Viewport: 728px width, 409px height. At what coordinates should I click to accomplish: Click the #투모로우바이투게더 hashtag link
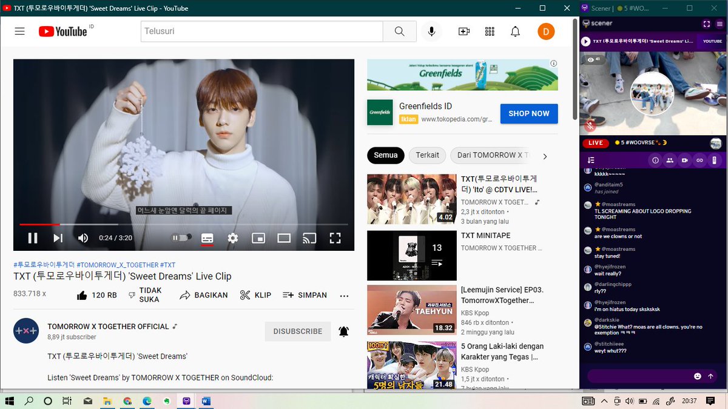44,265
